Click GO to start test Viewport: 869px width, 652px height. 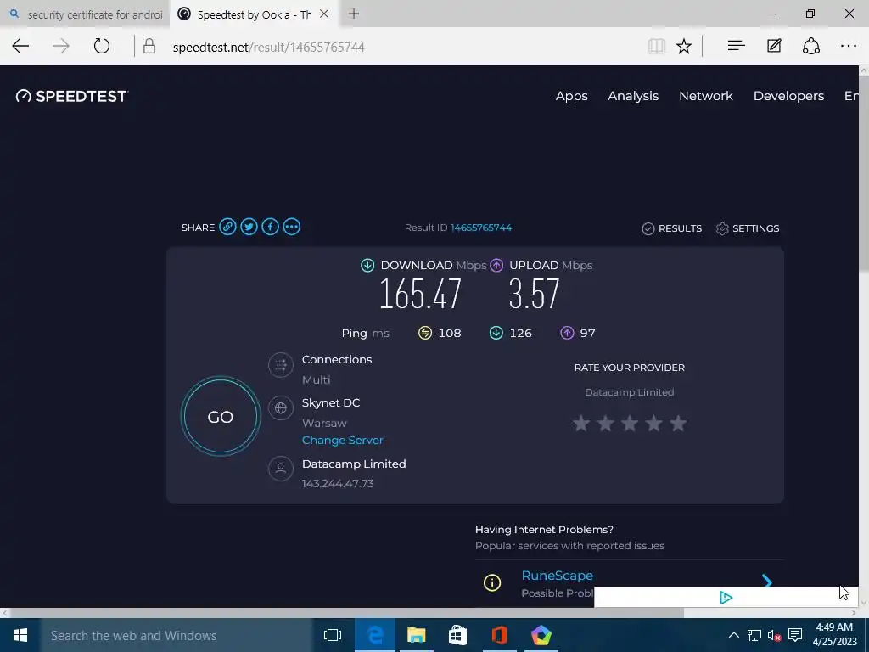pyautogui.click(x=221, y=416)
